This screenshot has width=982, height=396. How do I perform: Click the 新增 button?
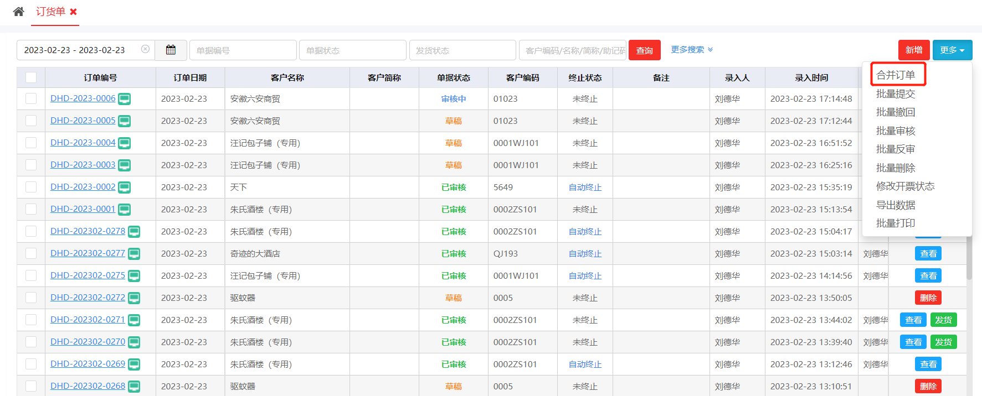[914, 50]
